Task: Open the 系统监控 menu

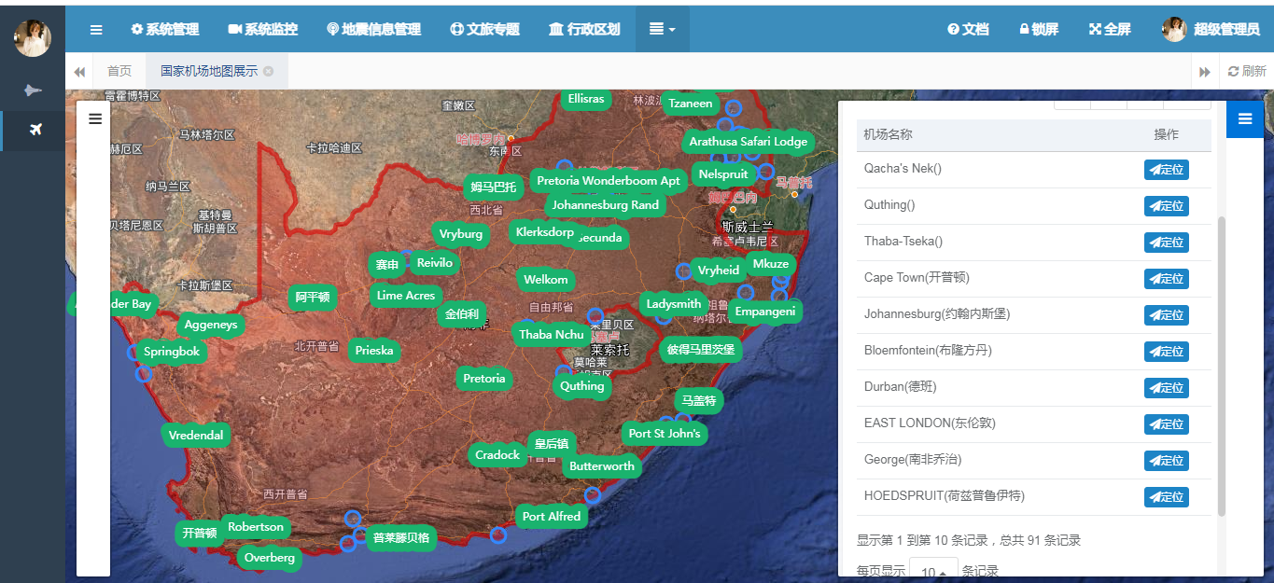Action: click(263, 30)
